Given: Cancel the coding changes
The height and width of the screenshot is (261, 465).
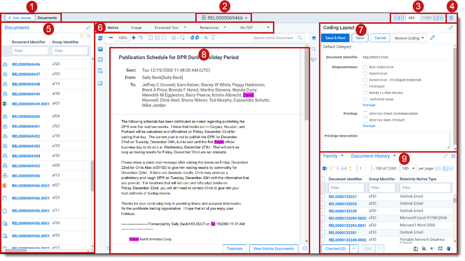Looking at the screenshot, I should [380, 38].
